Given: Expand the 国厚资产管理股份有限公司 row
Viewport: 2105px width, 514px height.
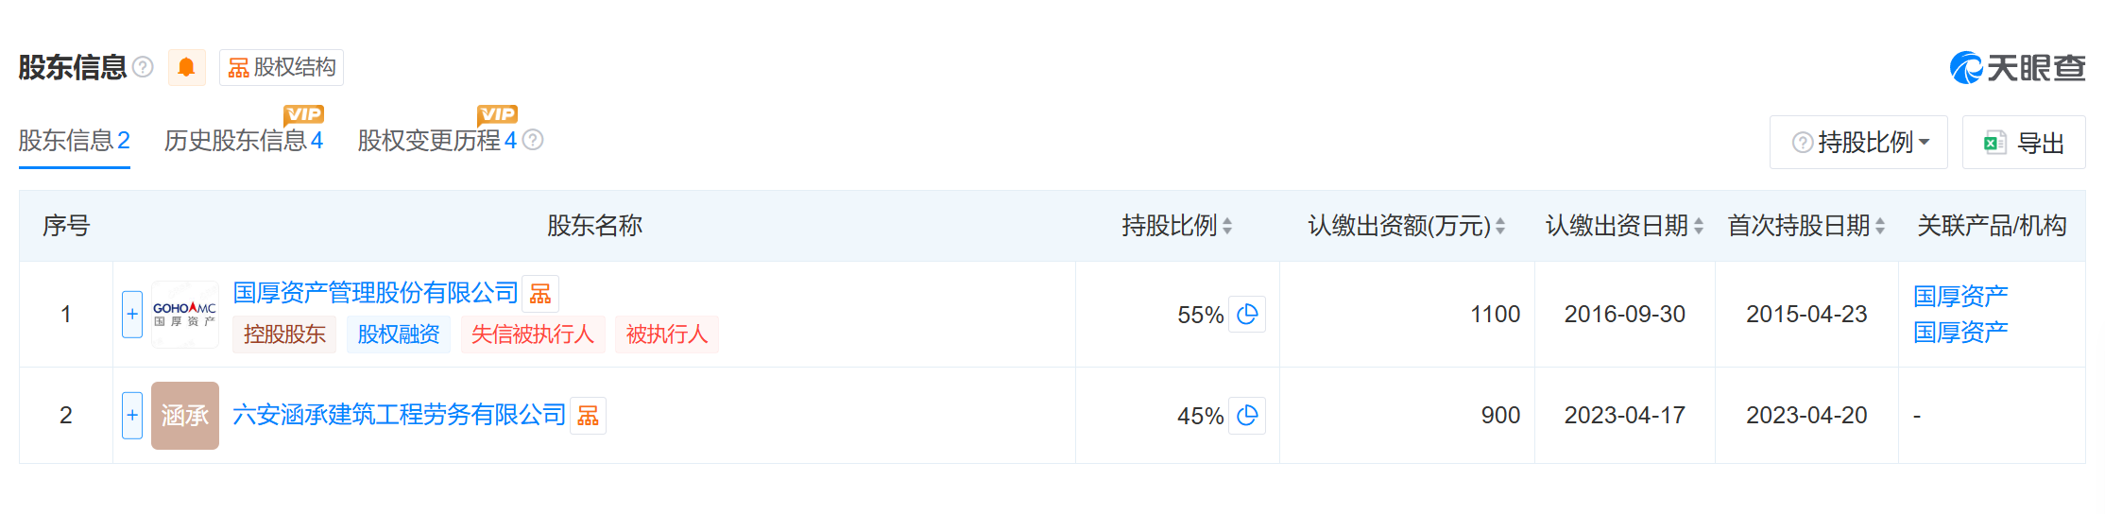Looking at the screenshot, I should (132, 315).
